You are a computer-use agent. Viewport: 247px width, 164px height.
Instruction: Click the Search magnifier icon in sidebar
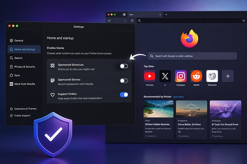click(x=11, y=58)
